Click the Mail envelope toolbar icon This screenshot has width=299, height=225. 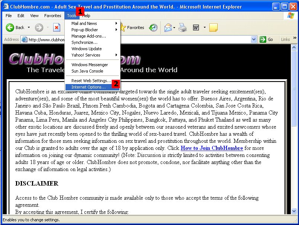pos(168,28)
